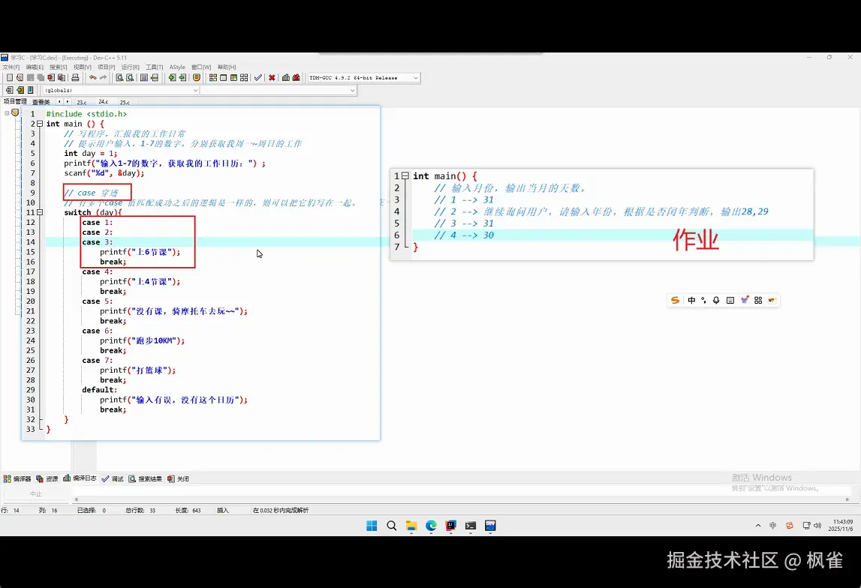This screenshot has width=861, height=588.
Task: Click the Compile four-squares icon
Action: coord(213,77)
